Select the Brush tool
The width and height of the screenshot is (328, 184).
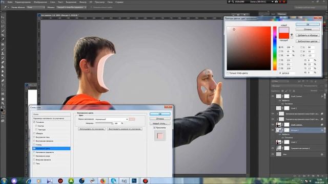click(x=3, y=49)
